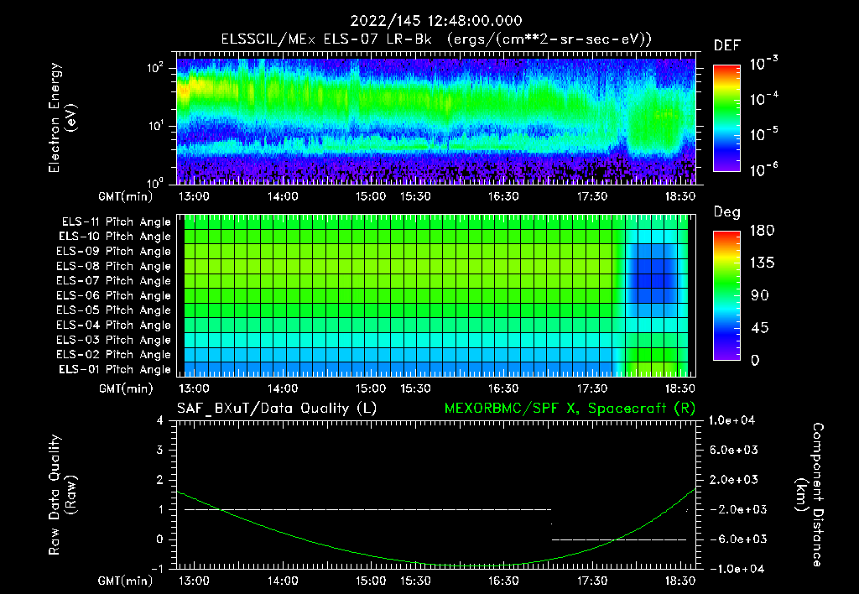Click the 10^-5 label on DEF scale

763,133
